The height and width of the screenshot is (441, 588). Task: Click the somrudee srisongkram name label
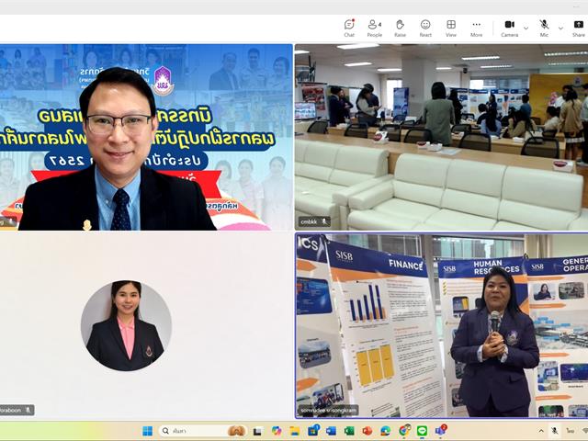point(328,411)
